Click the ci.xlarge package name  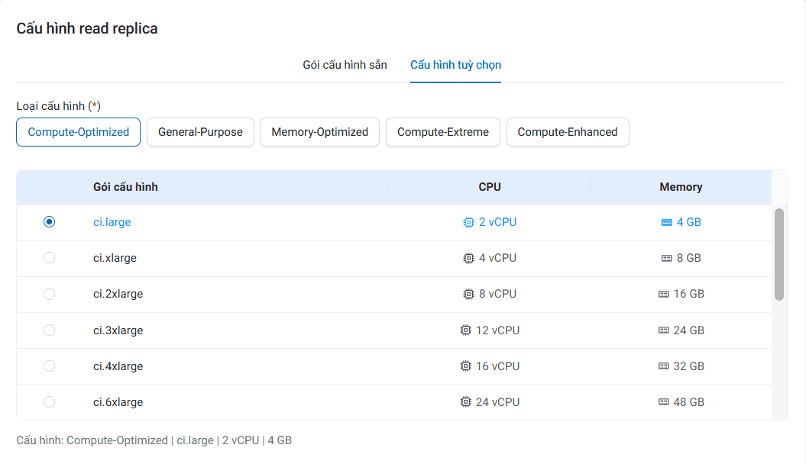[x=115, y=258]
